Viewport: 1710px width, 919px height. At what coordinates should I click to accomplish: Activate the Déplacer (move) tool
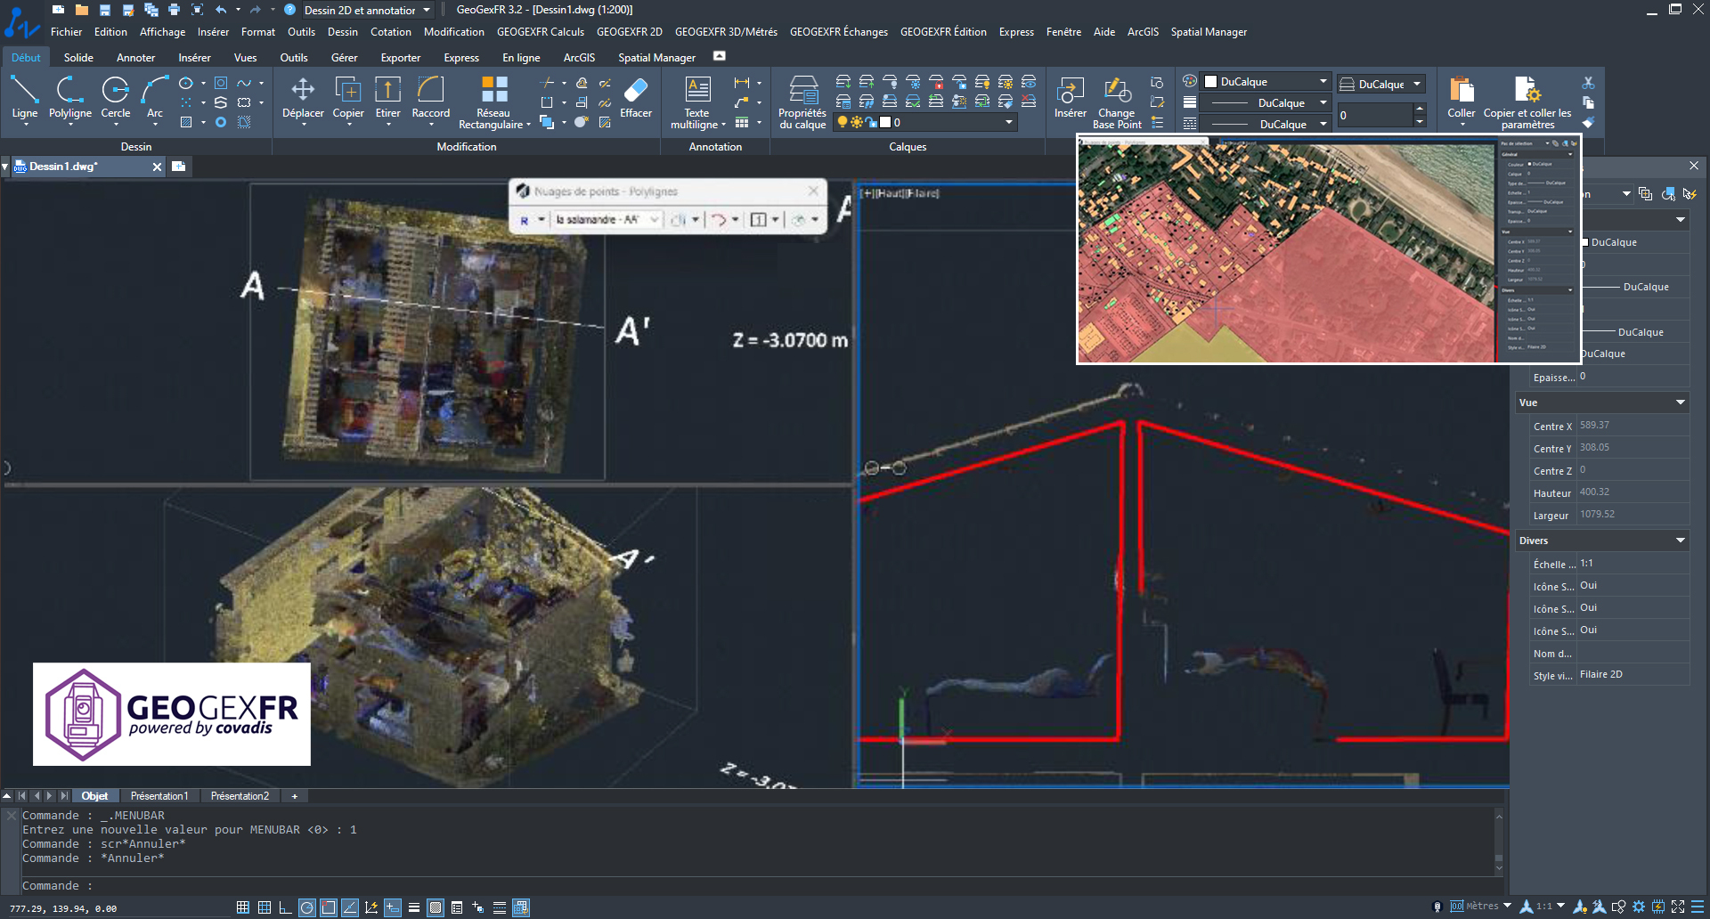(303, 97)
